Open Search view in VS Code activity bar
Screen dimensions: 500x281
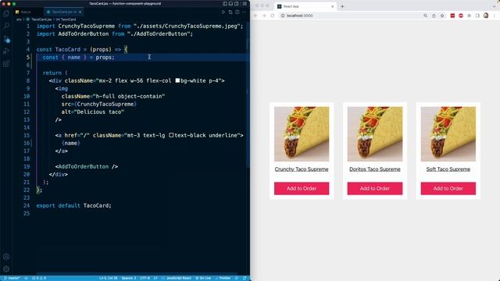pyautogui.click(x=6, y=26)
